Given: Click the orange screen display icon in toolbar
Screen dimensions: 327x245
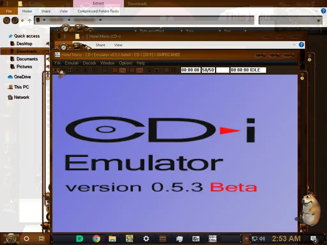Looking at the screenshot, I should coord(140,70).
